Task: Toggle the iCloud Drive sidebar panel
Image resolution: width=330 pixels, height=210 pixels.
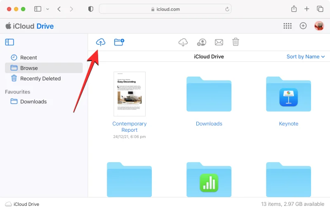Action: pos(9,42)
